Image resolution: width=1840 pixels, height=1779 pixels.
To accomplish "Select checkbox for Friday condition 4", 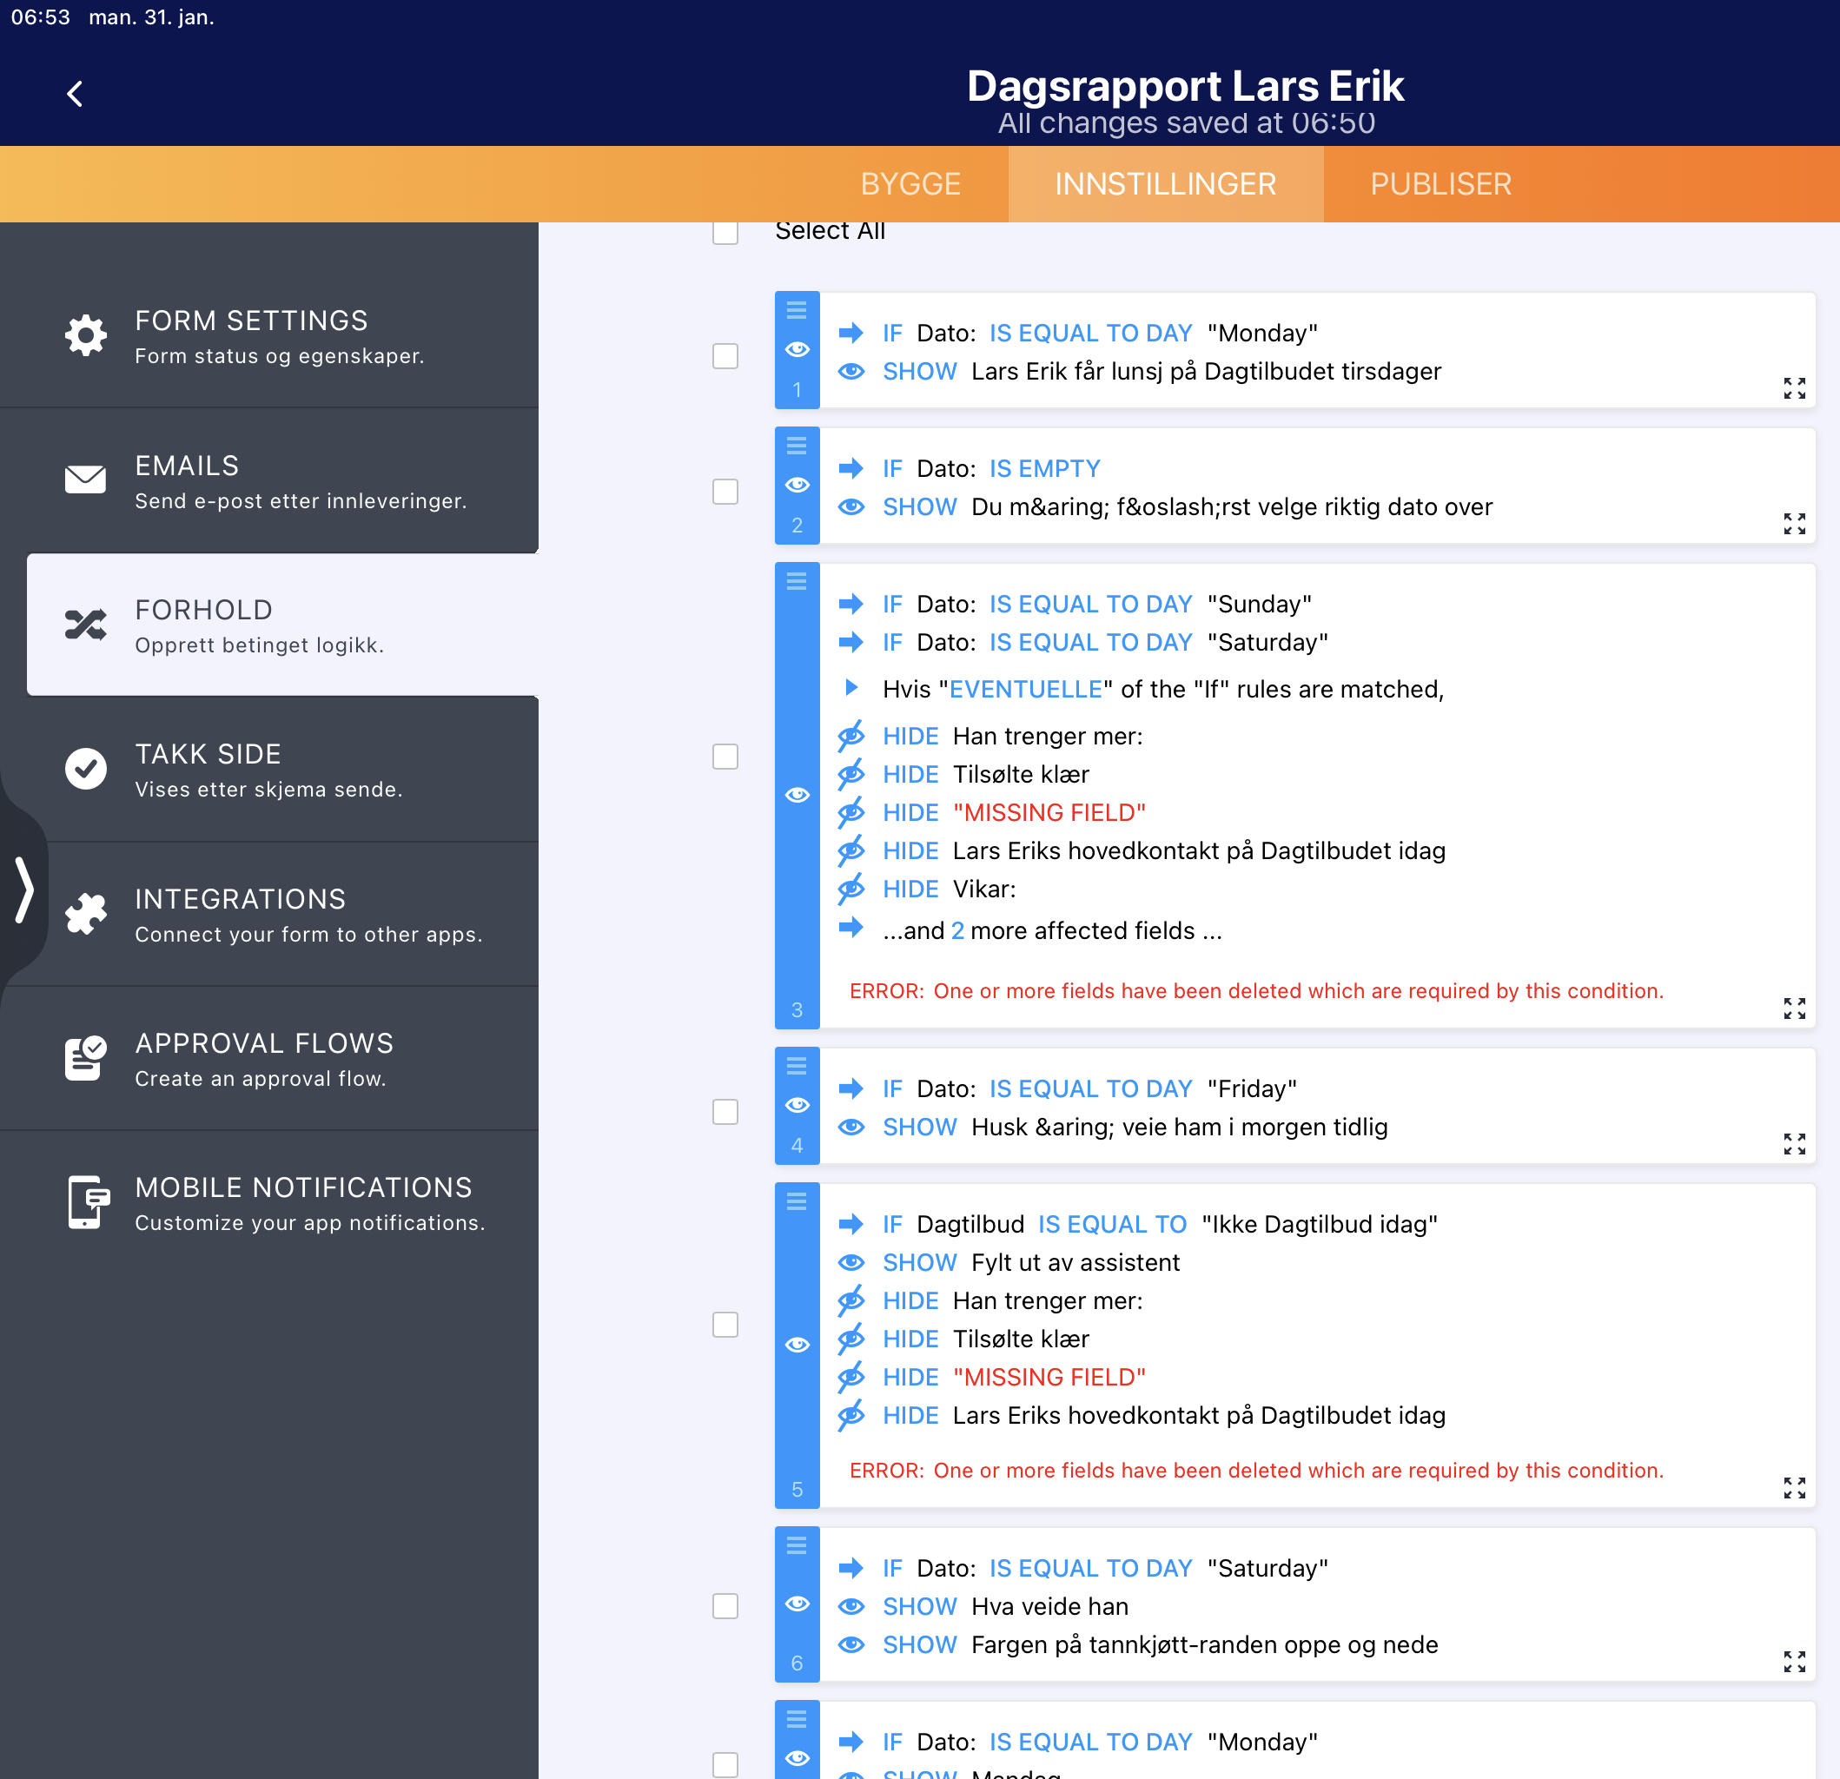I will coord(725,1112).
